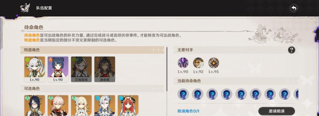Select the purple Lv.90 opponent icon
Screen dimensions: 319x116
tap(183, 63)
